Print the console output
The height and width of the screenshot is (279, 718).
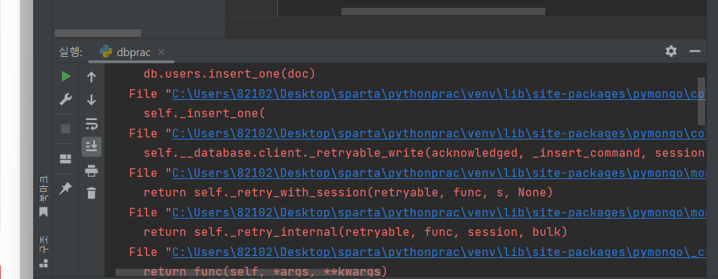91,171
